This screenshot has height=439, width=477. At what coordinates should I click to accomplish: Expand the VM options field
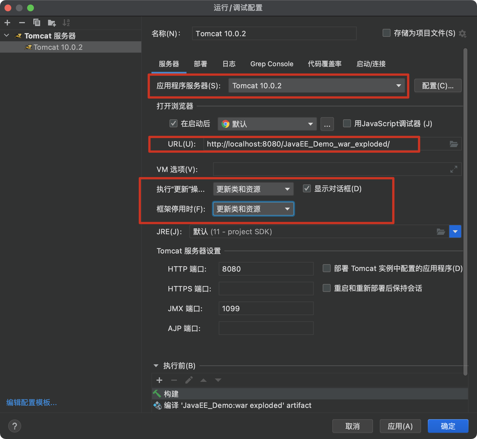[x=454, y=169]
